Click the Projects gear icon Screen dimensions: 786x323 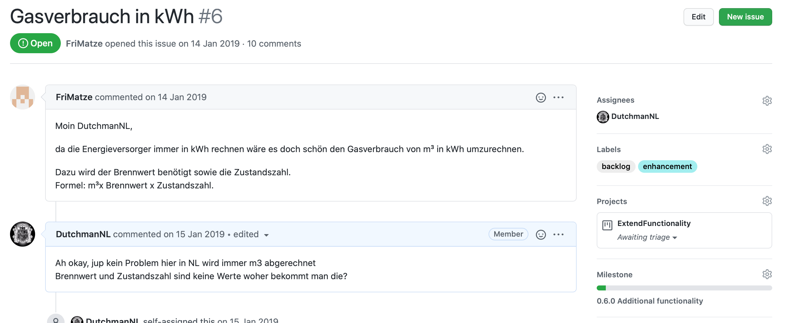(x=767, y=201)
